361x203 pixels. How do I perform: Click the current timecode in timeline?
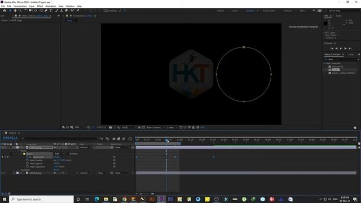click(10, 138)
